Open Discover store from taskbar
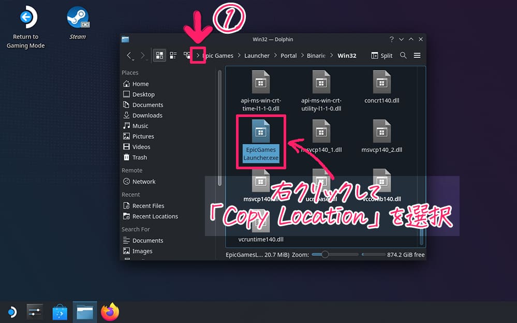Image resolution: width=517 pixels, height=323 pixels. click(60, 312)
